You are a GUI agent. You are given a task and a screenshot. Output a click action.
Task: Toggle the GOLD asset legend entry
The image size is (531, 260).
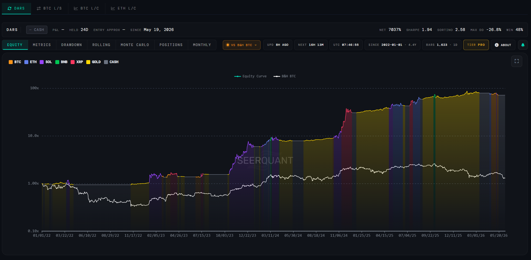[x=93, y=62]
